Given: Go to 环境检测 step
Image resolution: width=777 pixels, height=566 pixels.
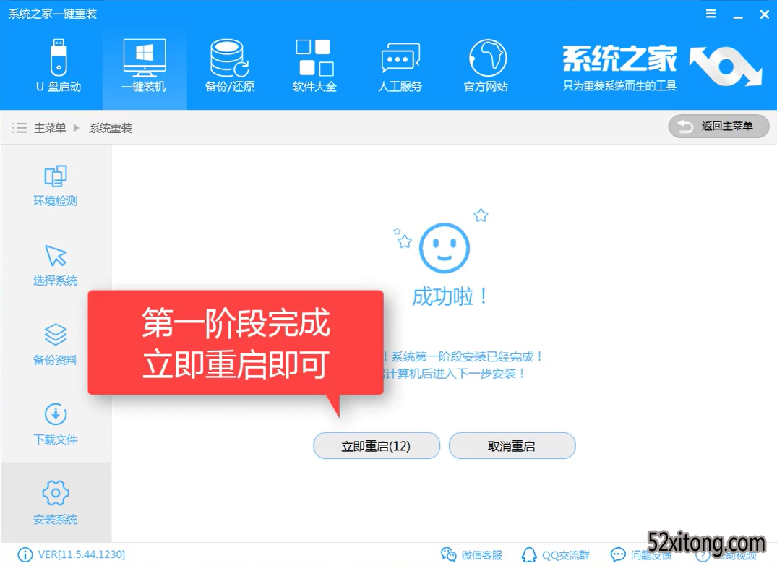Looking at the screenshot, I should click(x=56, y=185).
